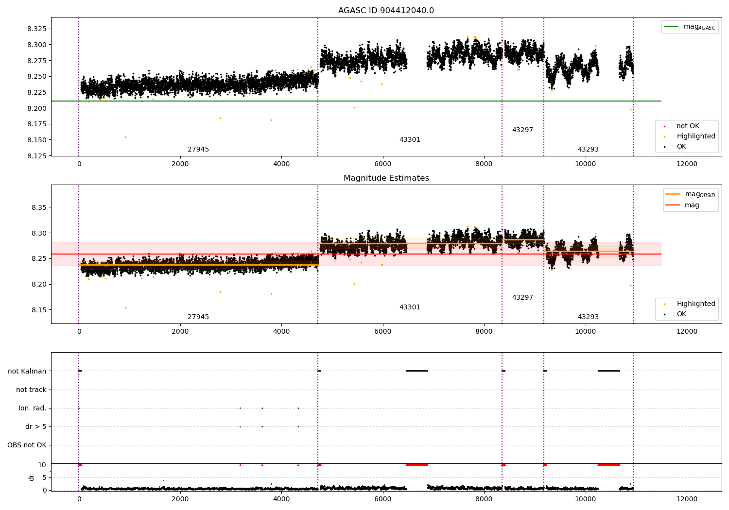Click tick label 10 on the dr axis
The width and height of the screenshot is (729, 510).
pos(42,465)
